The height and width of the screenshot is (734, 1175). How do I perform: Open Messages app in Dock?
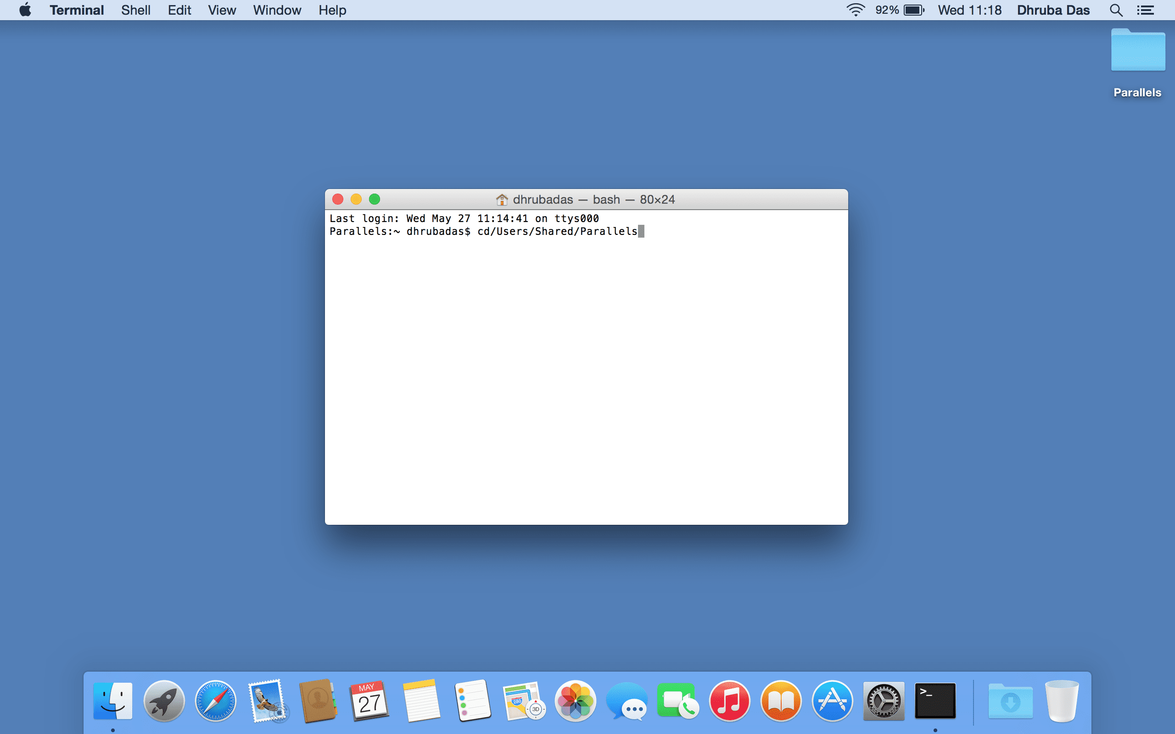tap(627, 701)
